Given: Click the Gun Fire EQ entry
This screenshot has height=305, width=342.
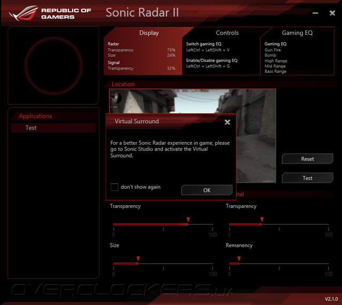Looking at the screenshot, I should tap(273, 50).
